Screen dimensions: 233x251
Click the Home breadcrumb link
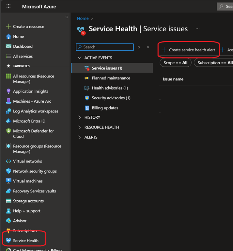(83, 18)
